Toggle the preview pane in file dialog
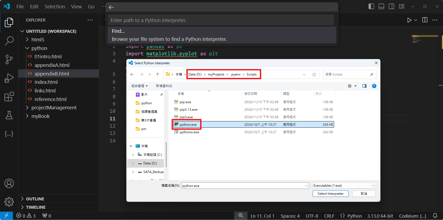The height and width of the screenshot is (220, 443). coord(364,86)
